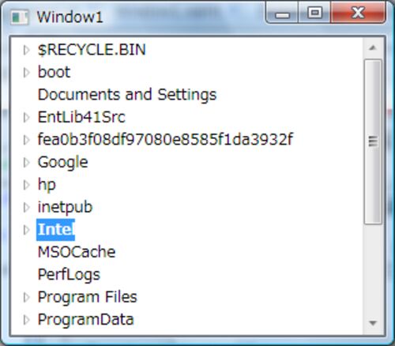395x346 pixels.
Task: Click the scrollbar up arrow
Action: [x=373, y=48]
